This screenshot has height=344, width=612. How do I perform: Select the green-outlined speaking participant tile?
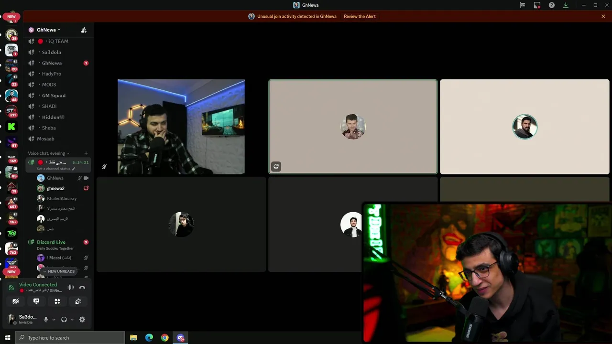(x=353, y=127)
